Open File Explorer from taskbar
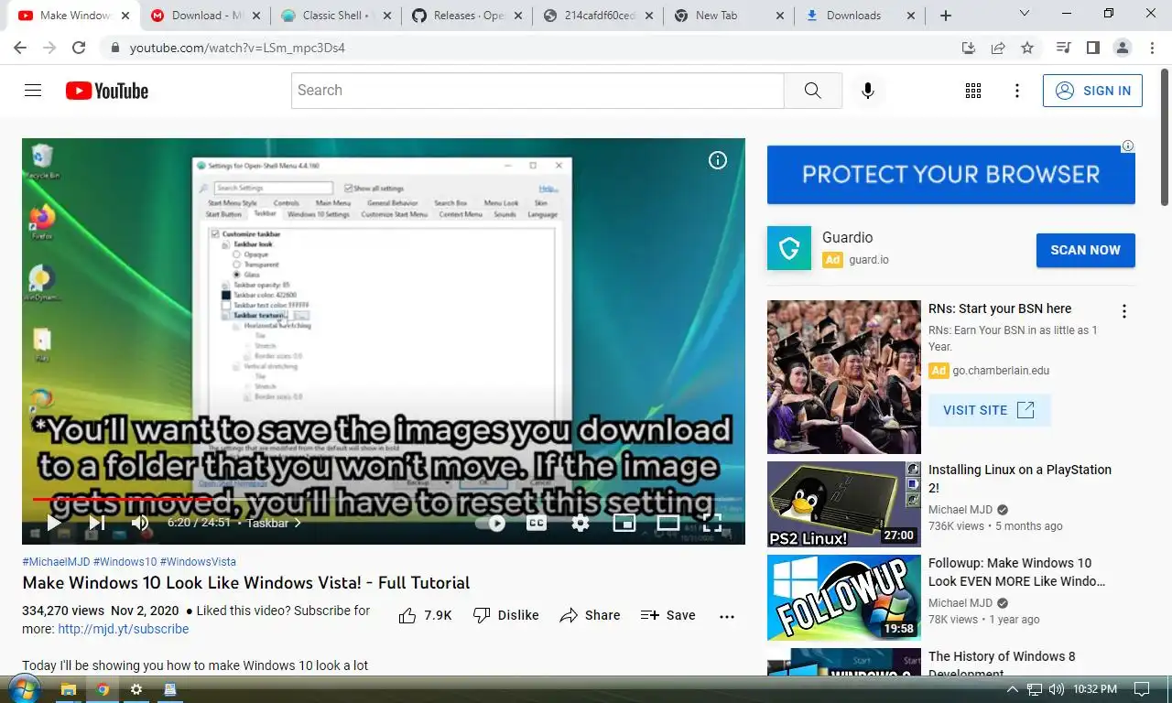This screenshot has height=703, width=1172. [68, 689]
